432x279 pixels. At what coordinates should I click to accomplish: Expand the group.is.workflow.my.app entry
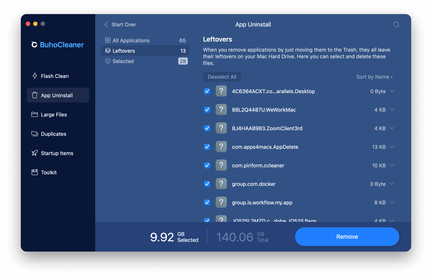coord(392,202)
